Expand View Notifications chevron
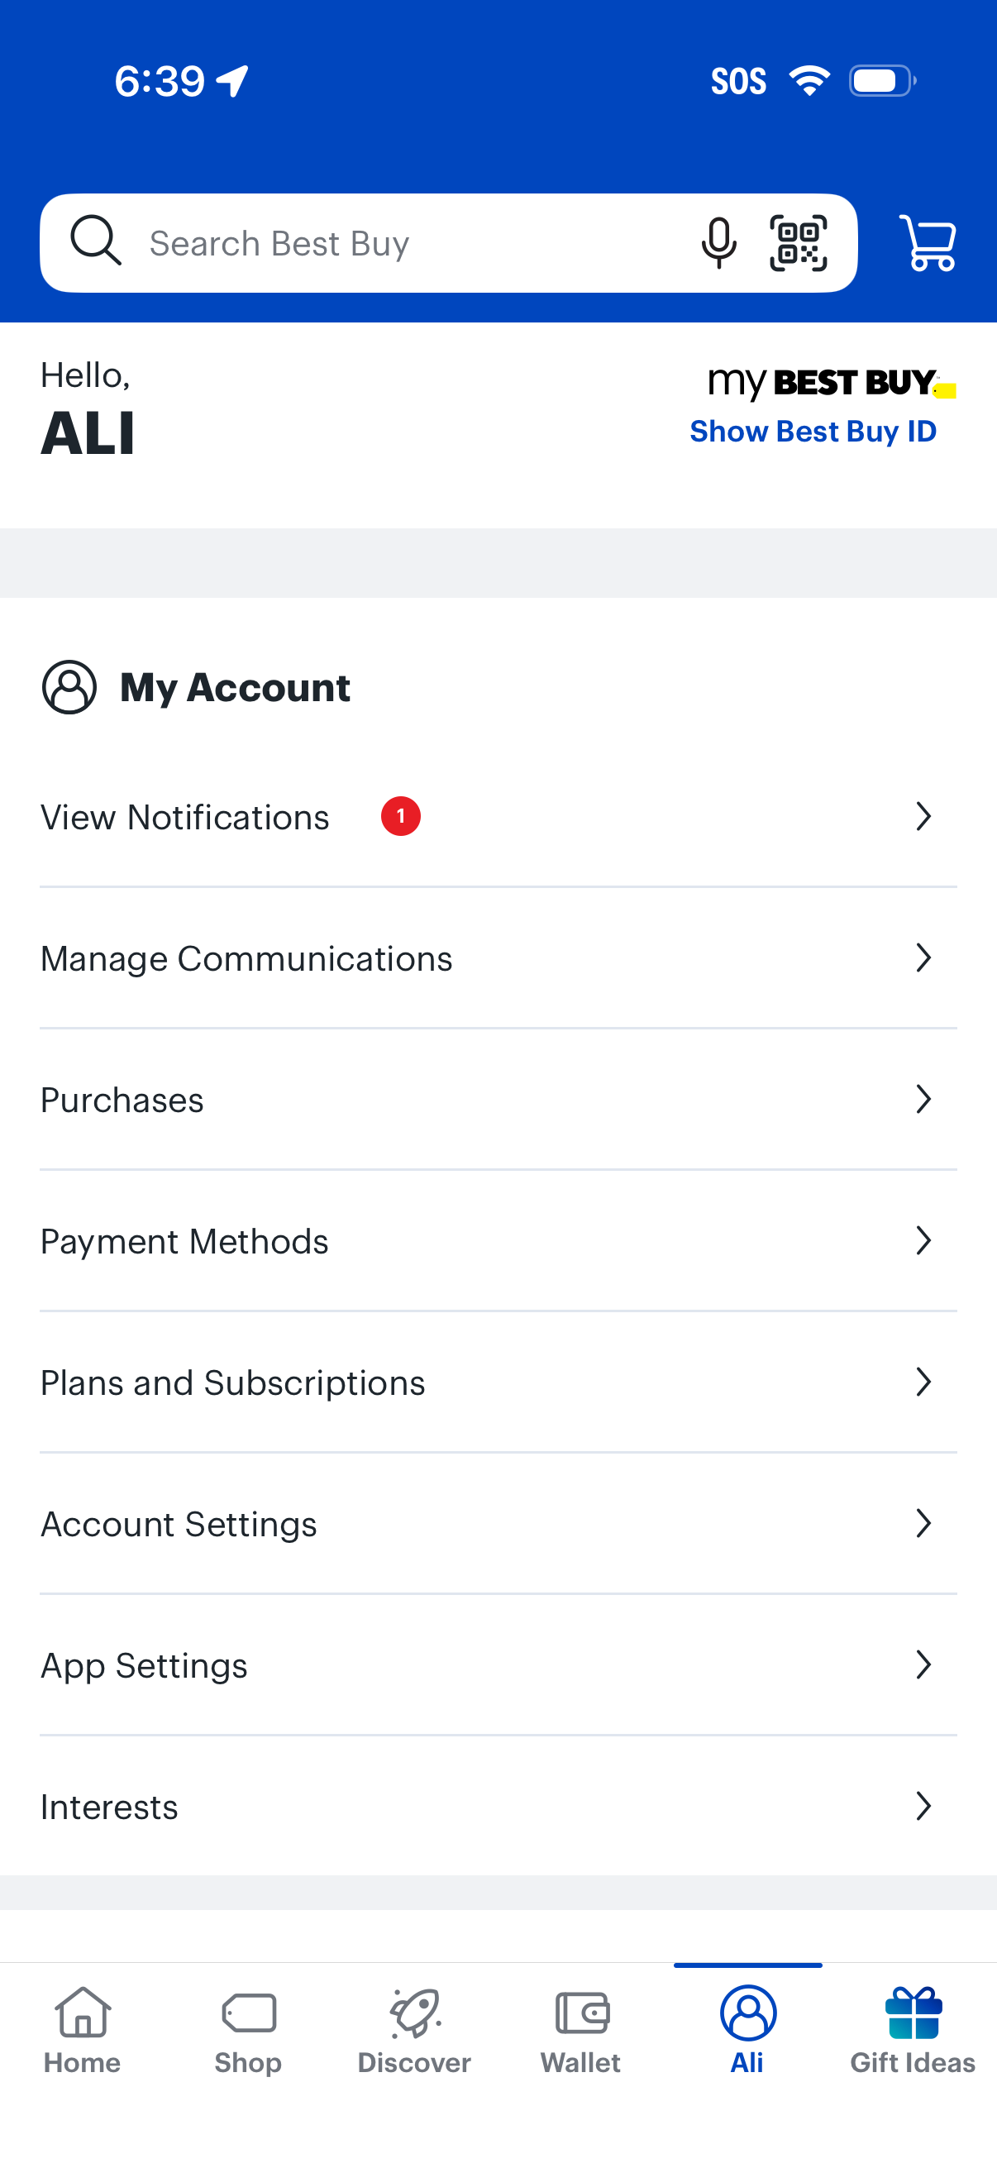The height and width of the screenshot is (2168, 997). click(x=923, y=816)
